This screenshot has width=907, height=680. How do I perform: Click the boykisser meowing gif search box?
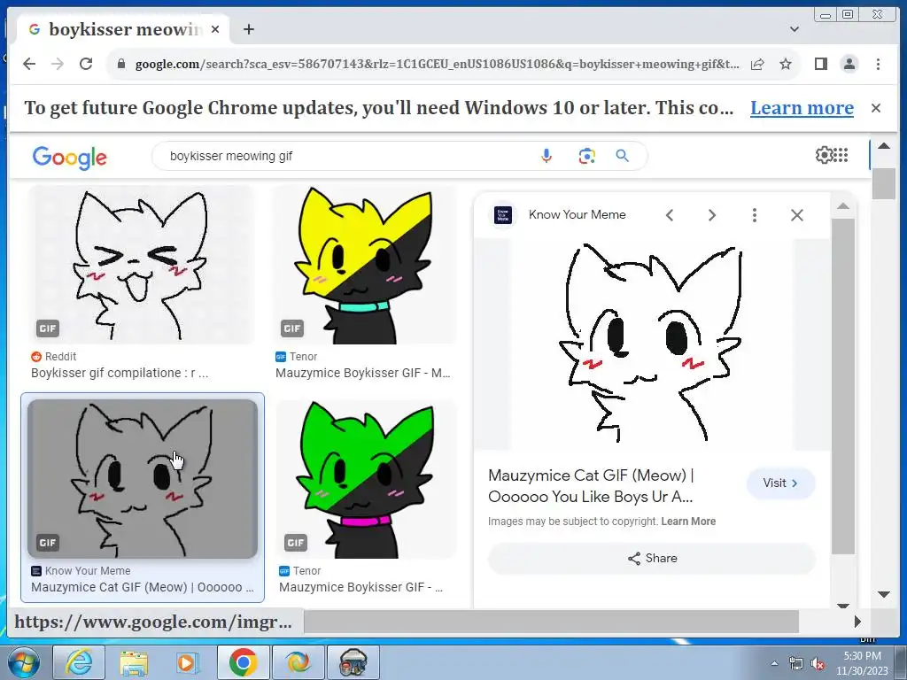click(347, 156)
